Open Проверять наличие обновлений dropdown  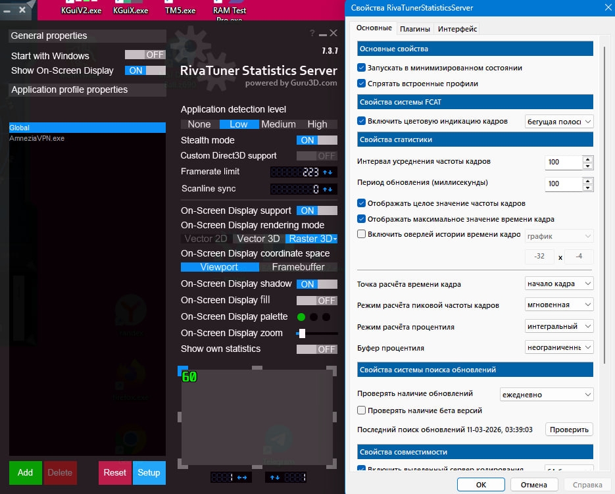click(x=547, y=394)
